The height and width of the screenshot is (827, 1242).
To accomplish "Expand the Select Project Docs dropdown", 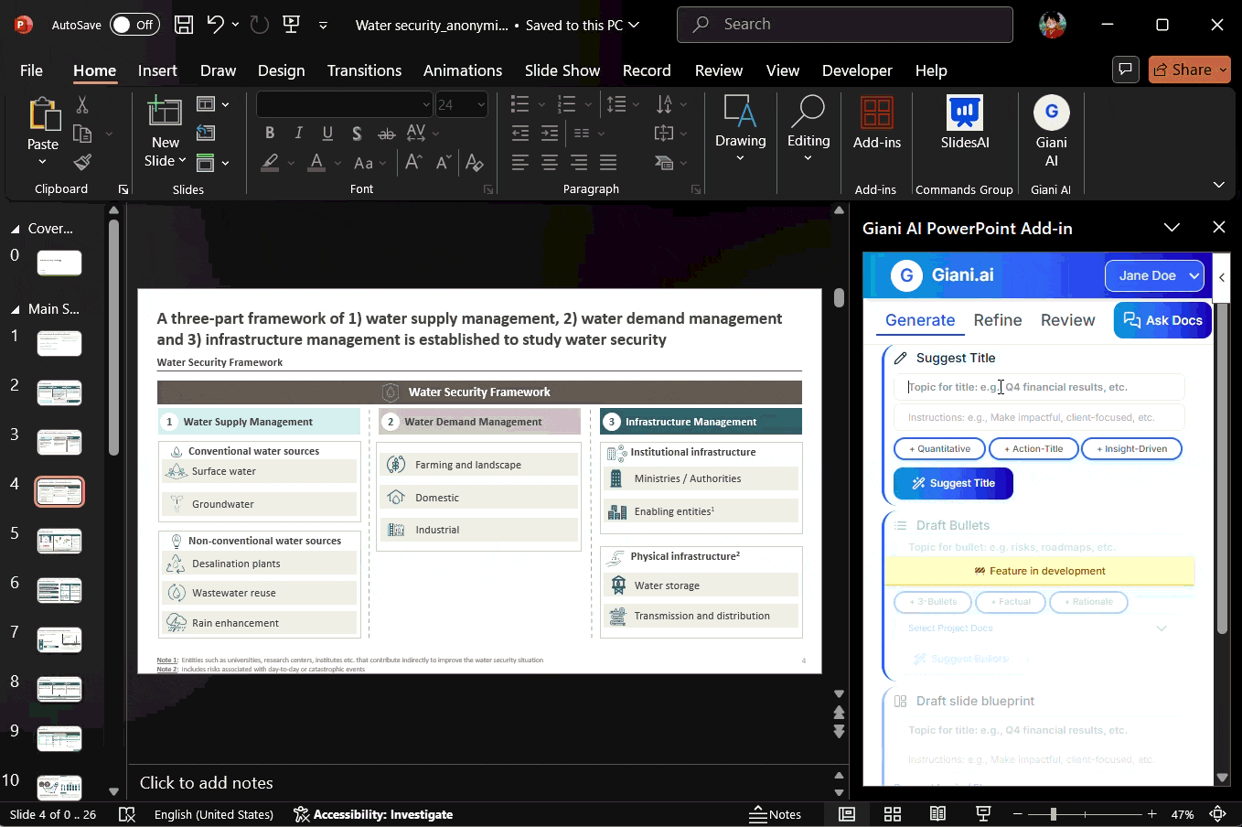I will [x=1162, y=628].
